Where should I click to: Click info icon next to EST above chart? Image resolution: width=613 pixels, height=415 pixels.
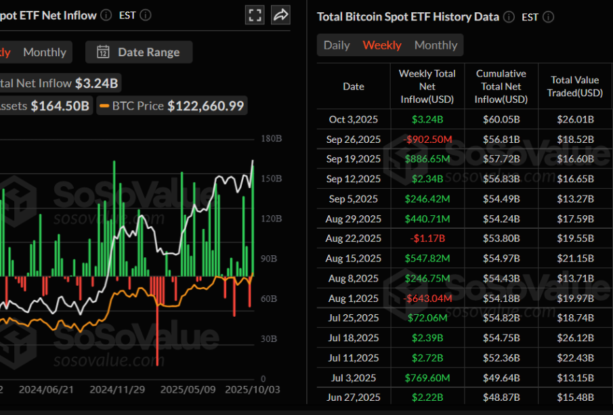click(x=146, y=15)
